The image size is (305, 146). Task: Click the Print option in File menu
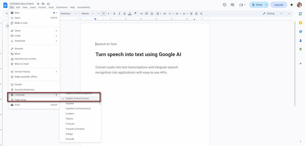(x=34, y=105)
